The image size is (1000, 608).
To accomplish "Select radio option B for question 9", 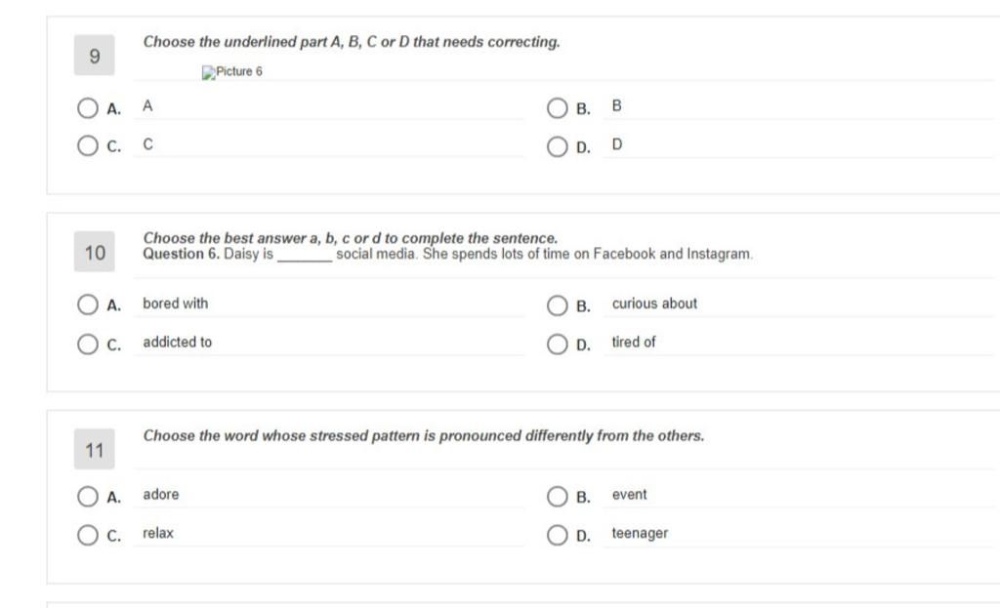I will click(x=557, y=107).
